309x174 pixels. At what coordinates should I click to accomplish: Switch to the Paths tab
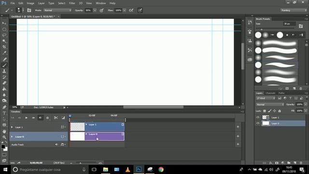(x=281, y=93)
